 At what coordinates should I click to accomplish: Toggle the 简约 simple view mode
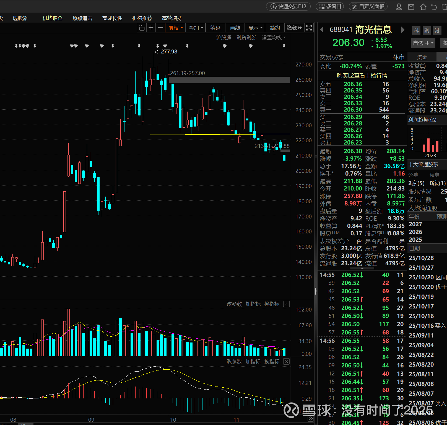[x=275, y=28]
